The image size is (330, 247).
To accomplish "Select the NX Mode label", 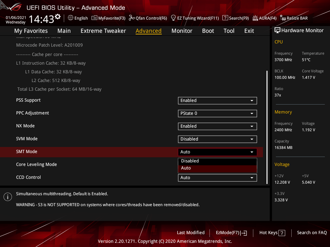I will point(25,126).
